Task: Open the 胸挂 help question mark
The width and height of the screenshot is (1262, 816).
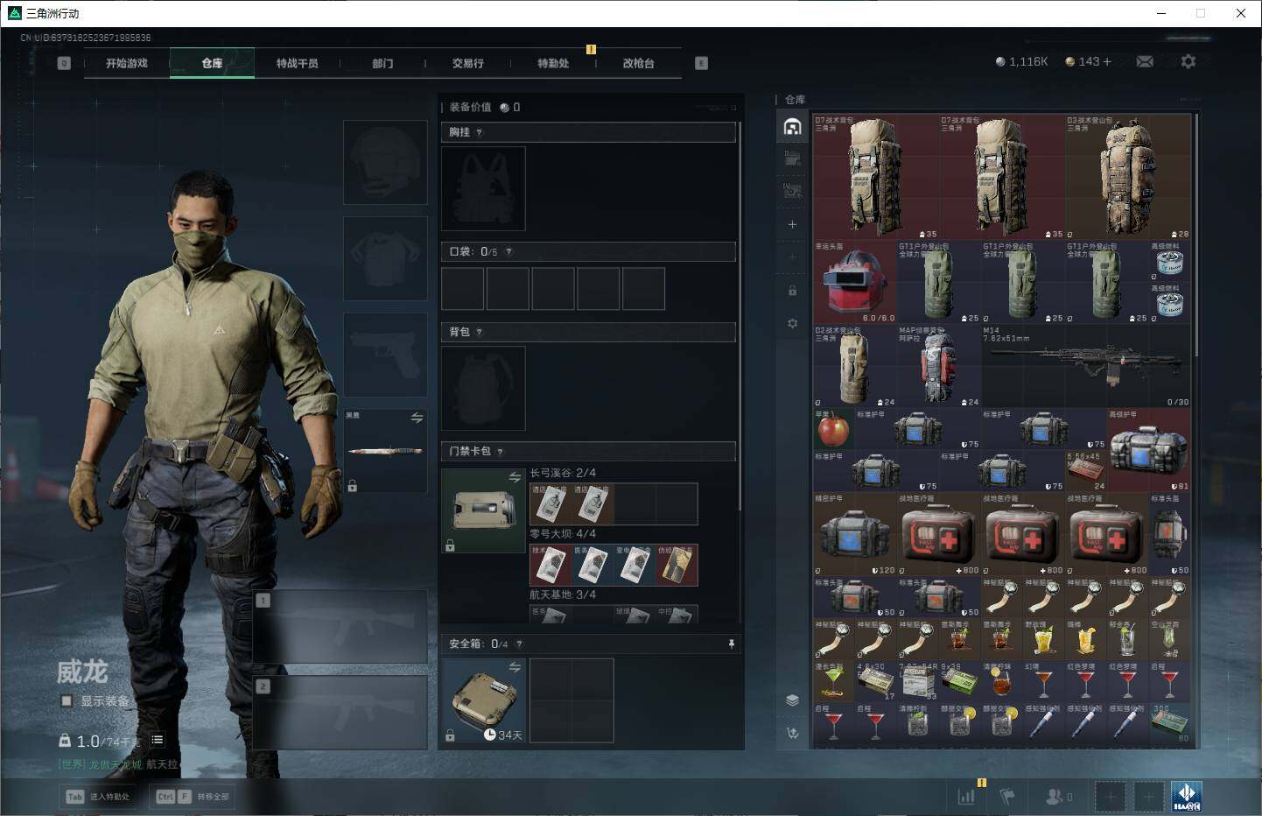Action: coord(479,132)
